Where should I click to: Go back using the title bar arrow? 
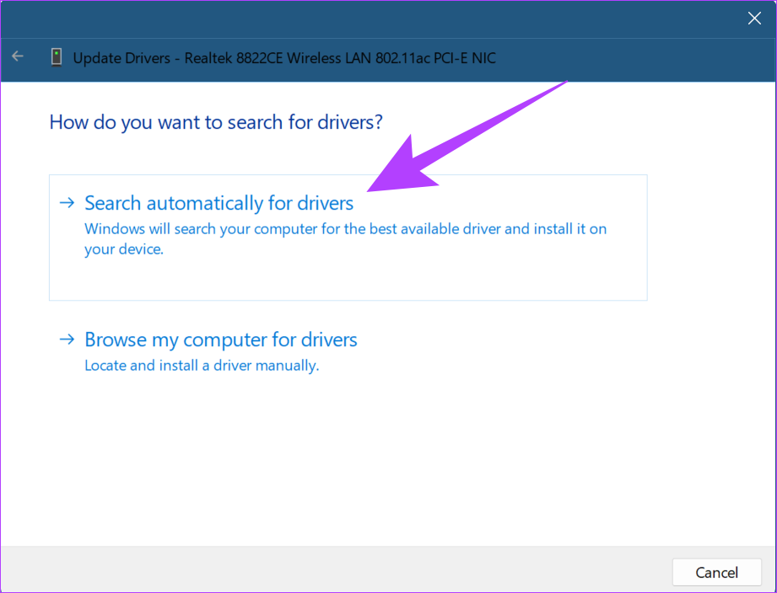coord(18,56)
